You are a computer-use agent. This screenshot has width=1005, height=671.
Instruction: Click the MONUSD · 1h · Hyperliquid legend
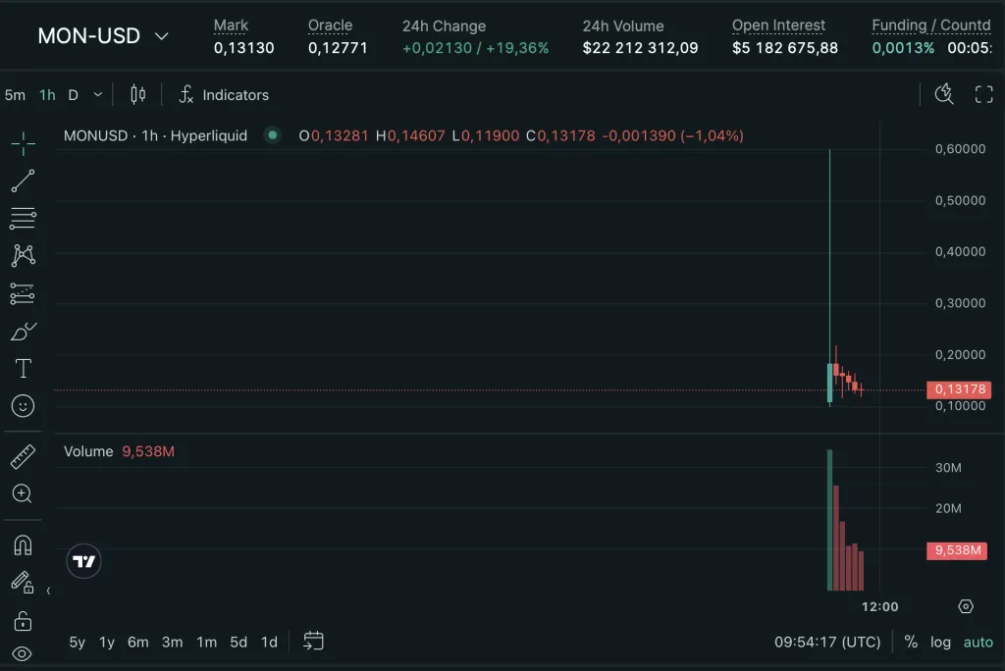click(x=155, y=135)
